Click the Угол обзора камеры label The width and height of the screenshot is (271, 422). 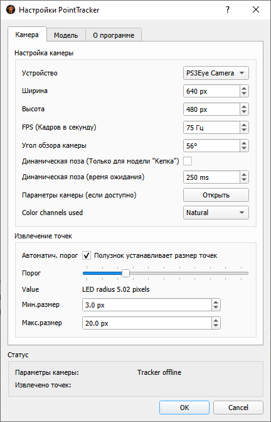click(x=54, y=146)
